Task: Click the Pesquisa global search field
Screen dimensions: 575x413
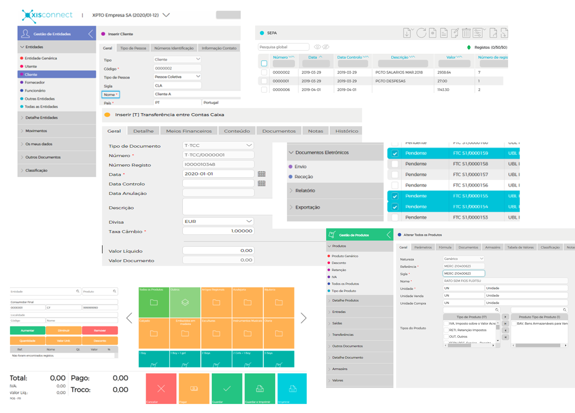Action: pyautogui.click(x=284, y=47)
